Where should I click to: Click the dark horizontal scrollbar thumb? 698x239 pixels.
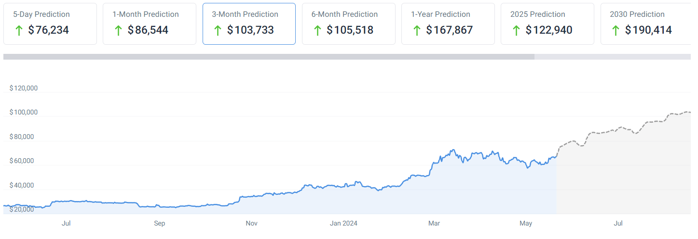pos(268,57)
